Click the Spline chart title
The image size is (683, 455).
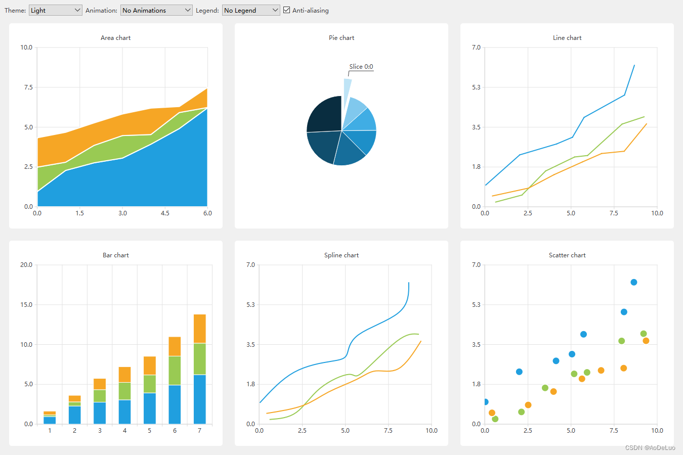point(341,255)
